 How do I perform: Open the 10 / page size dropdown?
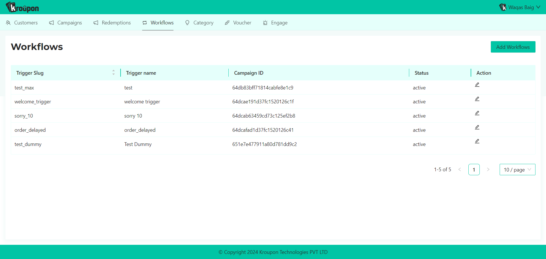pyautogui.click(x=517, y=170)
